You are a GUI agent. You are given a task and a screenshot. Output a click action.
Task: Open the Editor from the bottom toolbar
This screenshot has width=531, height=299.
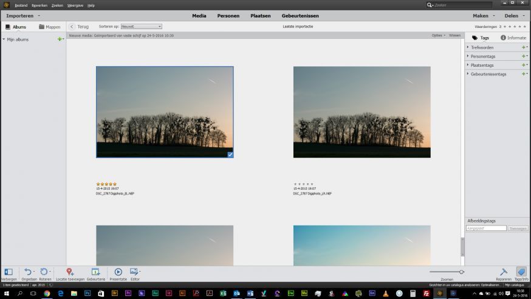coord(134,272)
